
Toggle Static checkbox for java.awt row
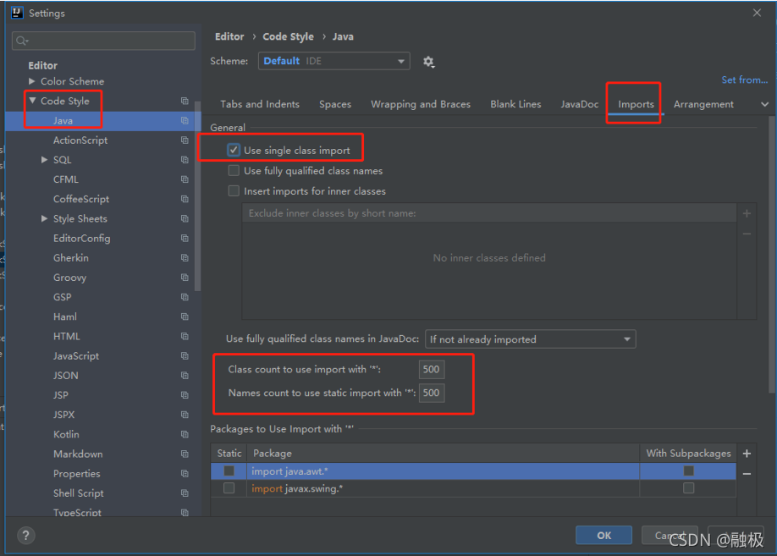tap(229, 471)
